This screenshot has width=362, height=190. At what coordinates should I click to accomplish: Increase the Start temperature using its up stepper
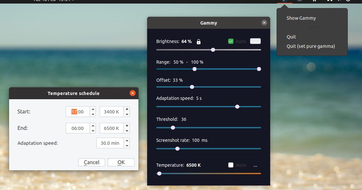(126, 110)
